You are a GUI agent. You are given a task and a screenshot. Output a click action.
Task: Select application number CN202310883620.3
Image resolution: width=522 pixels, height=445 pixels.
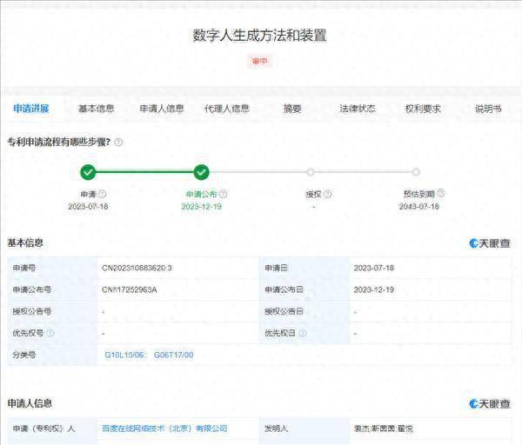pyautogui.click(x=137, y=268)
